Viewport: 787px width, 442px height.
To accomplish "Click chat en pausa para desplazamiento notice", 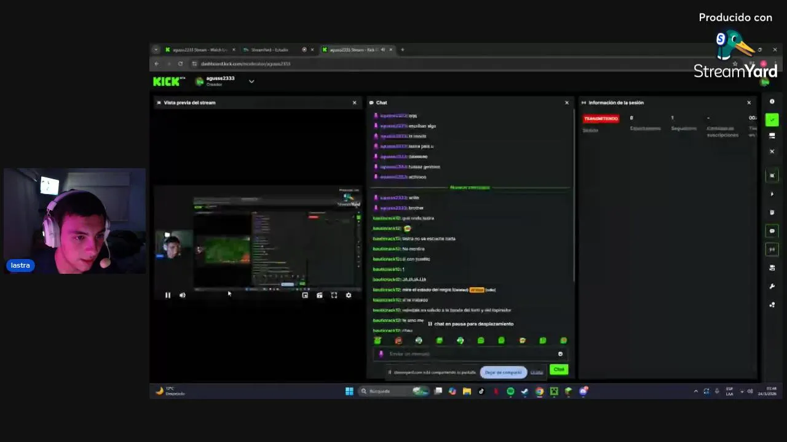I will (470, 324).
